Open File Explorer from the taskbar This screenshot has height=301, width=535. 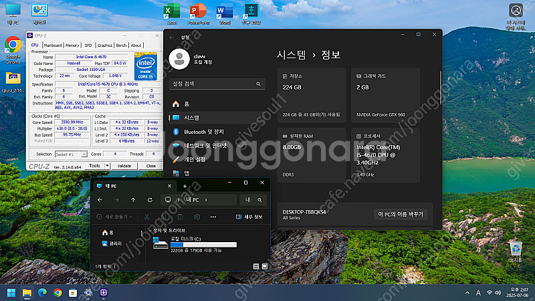[x=27, y=293]
